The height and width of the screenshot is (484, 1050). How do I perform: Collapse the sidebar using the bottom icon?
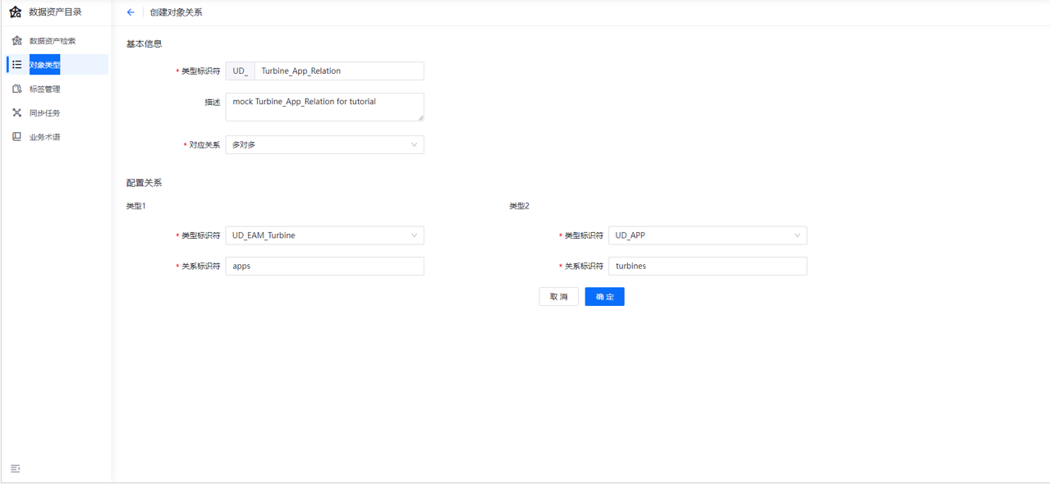tap(15, 468)
